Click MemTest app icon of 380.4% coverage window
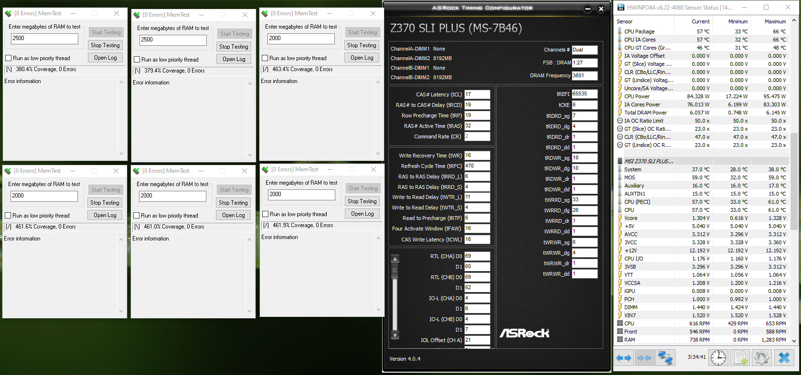 (x=8, y=13)
